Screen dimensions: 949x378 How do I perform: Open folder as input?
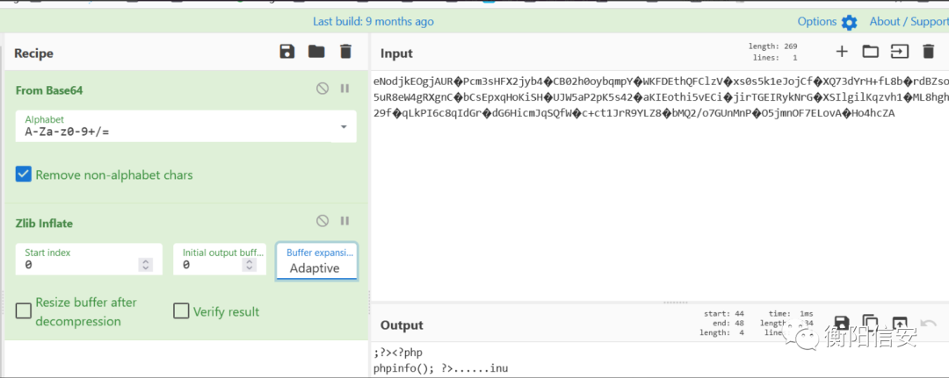tap(870, 52)
